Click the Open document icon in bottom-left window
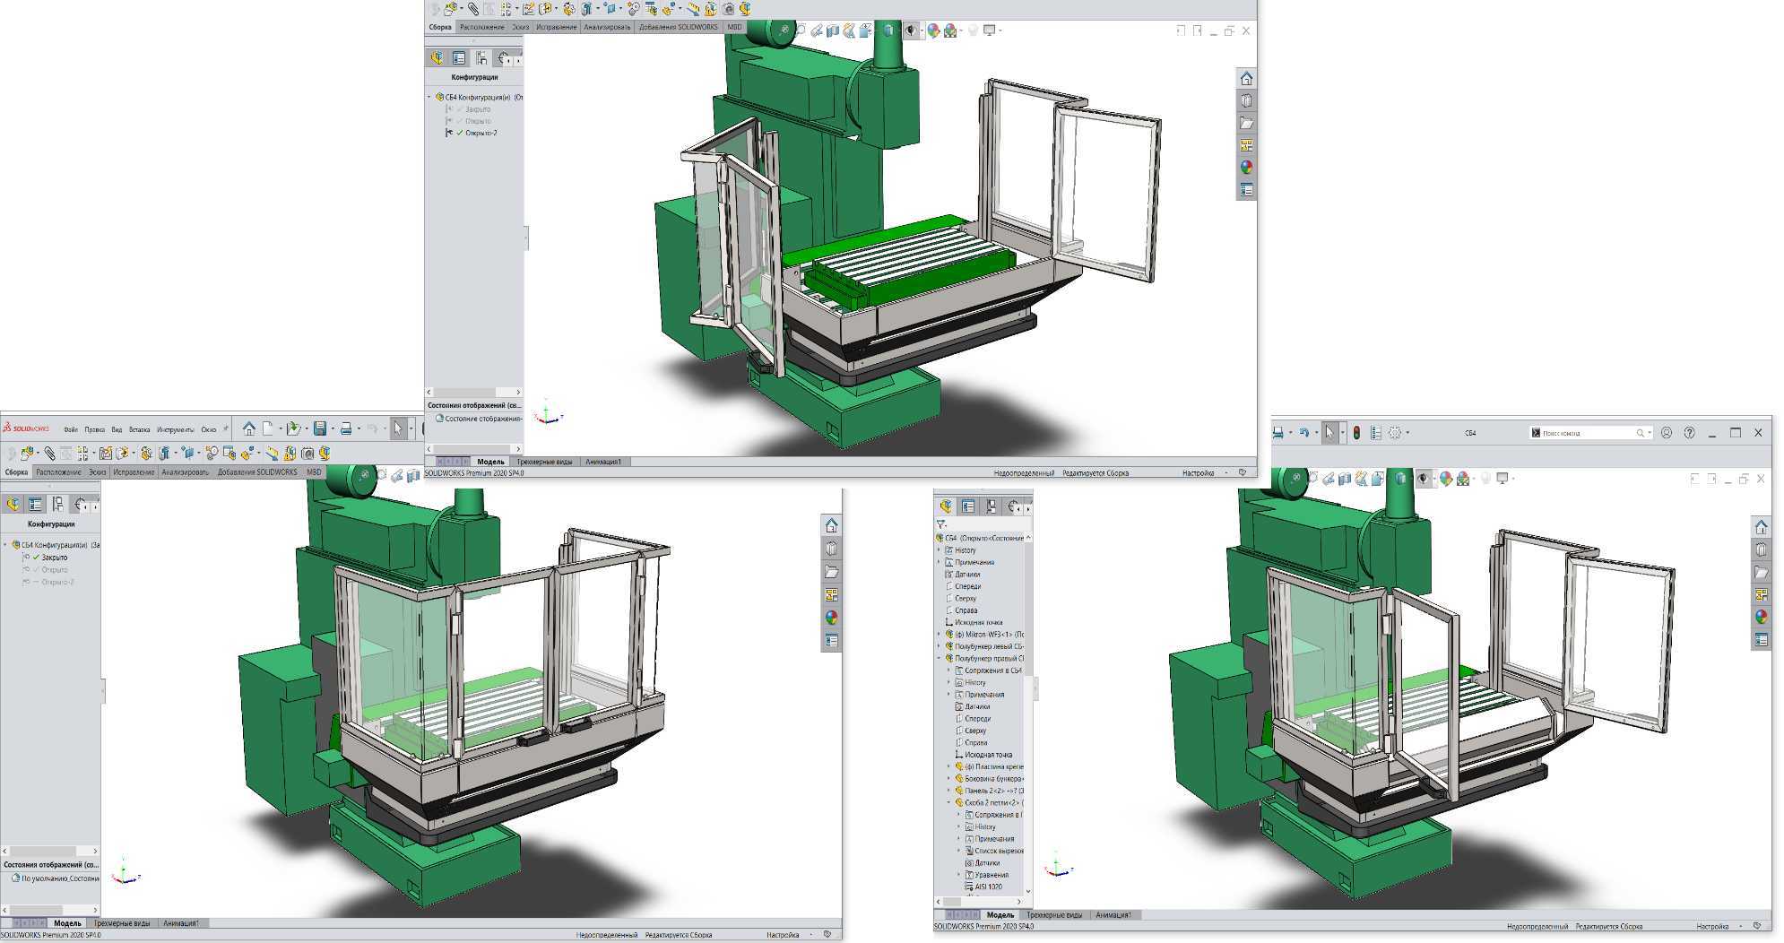1784x943 pixels. pyautogui.click(x=293, y=428)
